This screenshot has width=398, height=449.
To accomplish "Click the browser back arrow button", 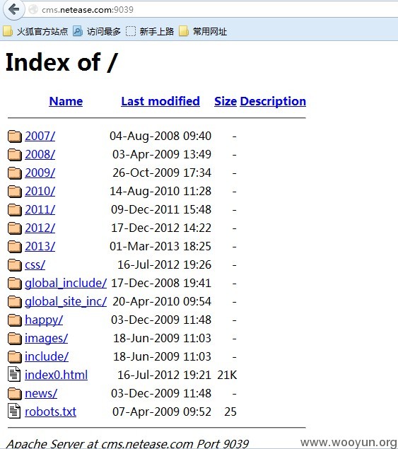I will pyautogui.click(x=13, y=9).
